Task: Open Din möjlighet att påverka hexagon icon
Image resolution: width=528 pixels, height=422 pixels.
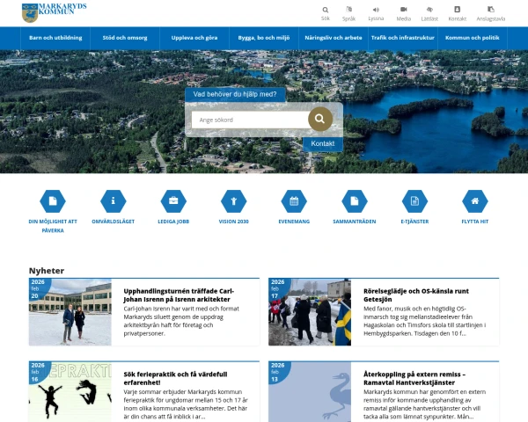Action: (53, 201)
